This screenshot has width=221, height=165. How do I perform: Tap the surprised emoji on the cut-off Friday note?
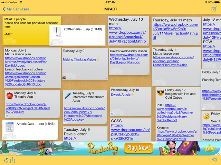pyautogui.click(x=206, y=116)
